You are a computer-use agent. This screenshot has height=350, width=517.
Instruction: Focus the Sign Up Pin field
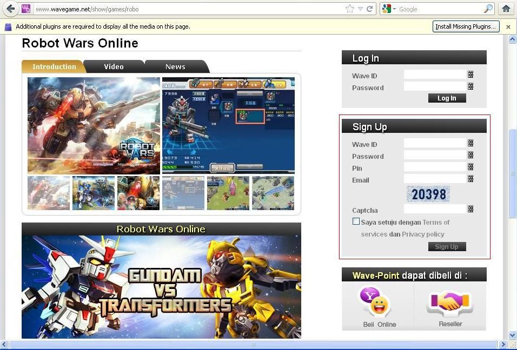435,167
